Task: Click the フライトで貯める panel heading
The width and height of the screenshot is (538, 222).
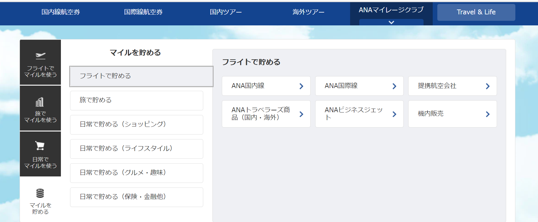Action: [251, 62]
